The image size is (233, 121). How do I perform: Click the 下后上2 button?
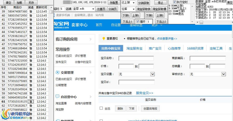click(x=161, y=22)
